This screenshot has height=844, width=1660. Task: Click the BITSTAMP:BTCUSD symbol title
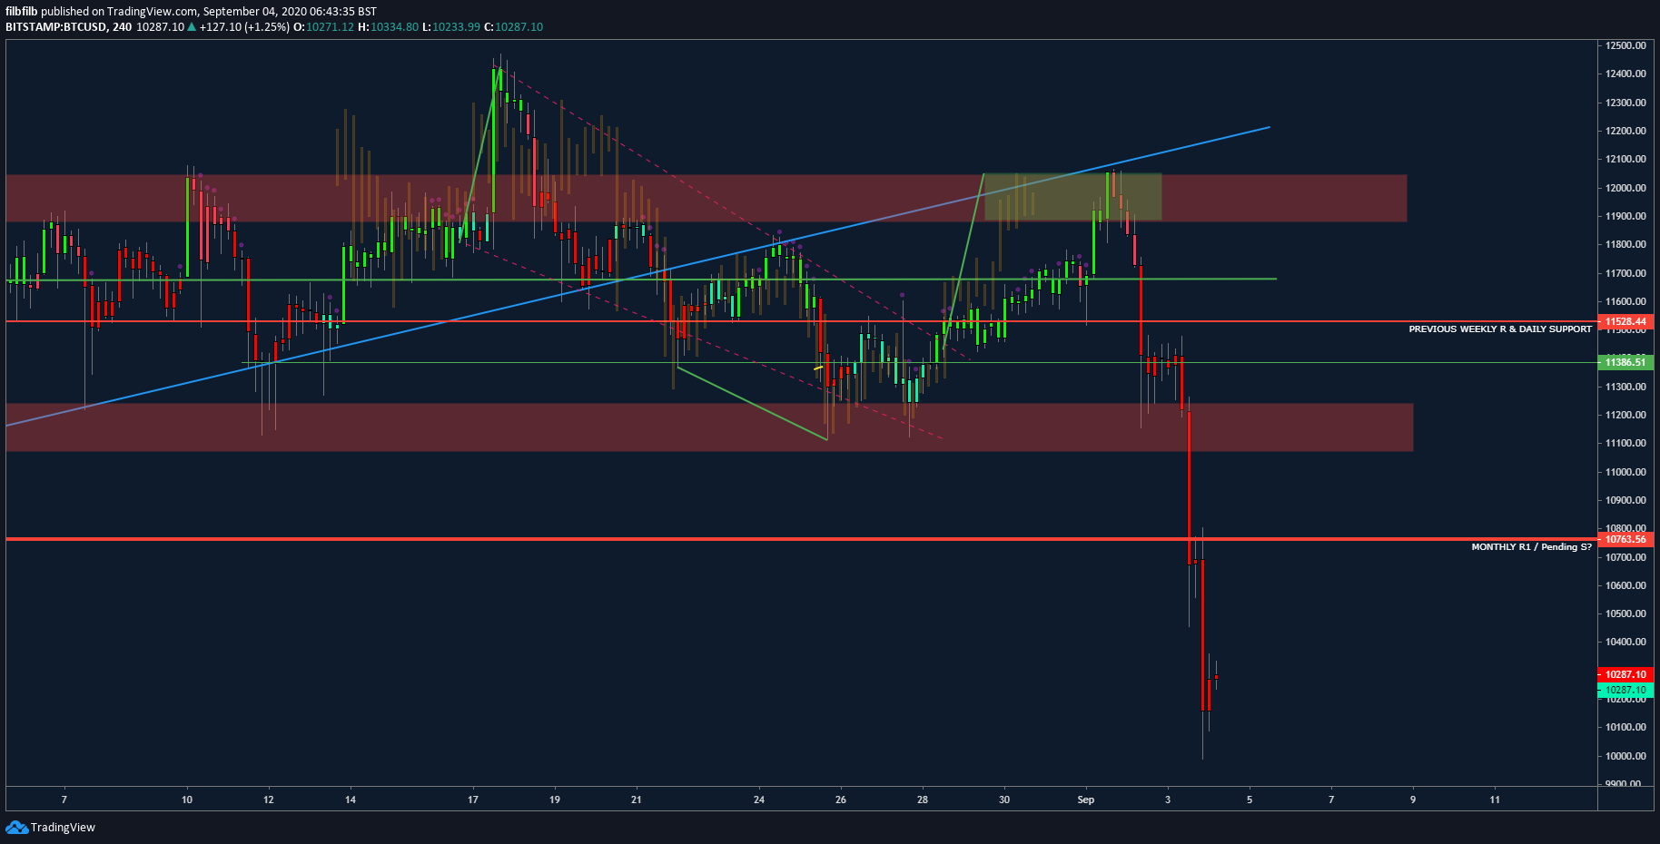55,27
